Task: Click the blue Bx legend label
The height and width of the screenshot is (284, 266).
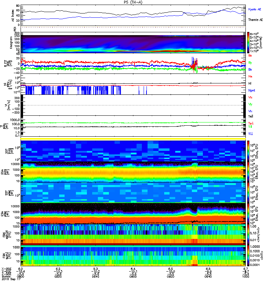Action: coord(250,69)
